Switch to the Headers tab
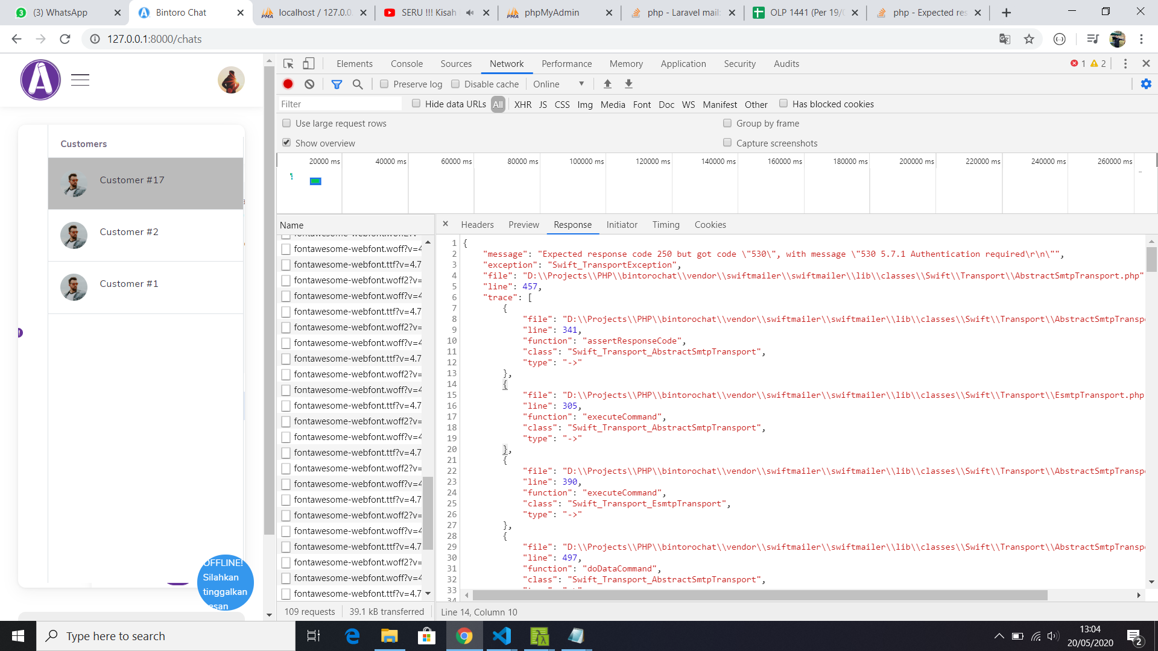The height and width of the screenshot is (651, 1158). coord(477,225)
